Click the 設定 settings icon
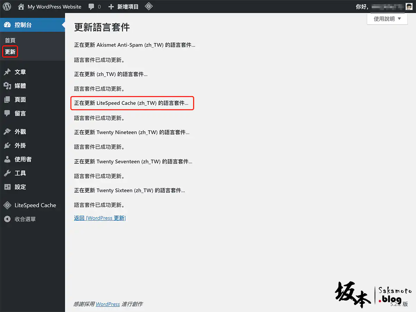Image resolution: width=416 pixels, height=312 pixels. pos(7,187)
